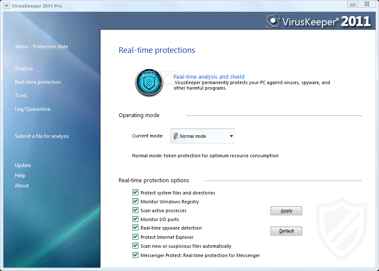Screen dimensions: 379x271
Task: Minimize the VirusKeeper window
Action: tap(353, 4)
